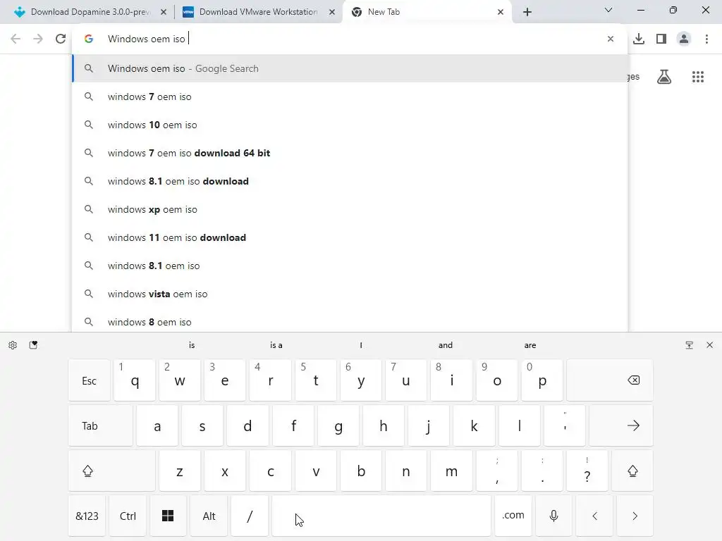Click the Google logo in address bar
722x541 pixels.
89,39
